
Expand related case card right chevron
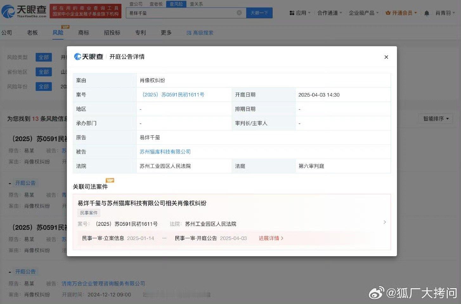coord(385,222)
